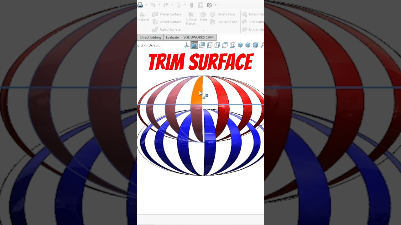The height and width of the screenshot is (225, 401).
Task: Expand the Options gear dropdown arrow
Action: pos(216,5)
